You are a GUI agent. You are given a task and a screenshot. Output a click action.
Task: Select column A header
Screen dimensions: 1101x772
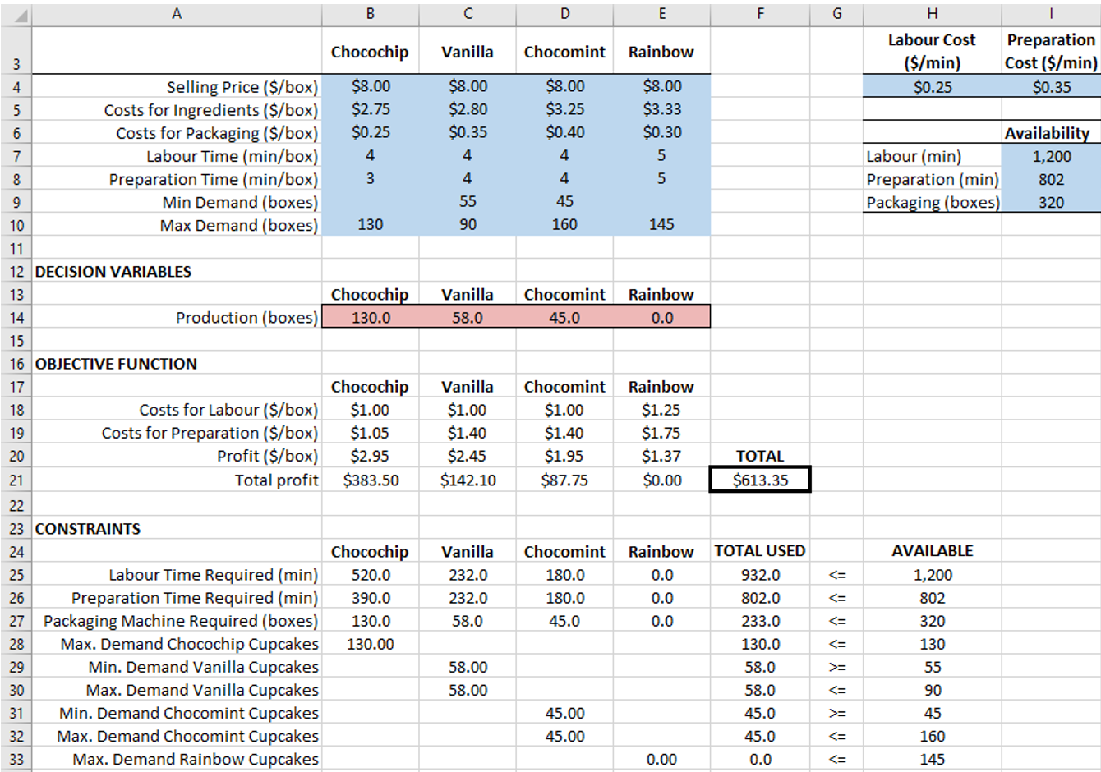tap(177, 13)
